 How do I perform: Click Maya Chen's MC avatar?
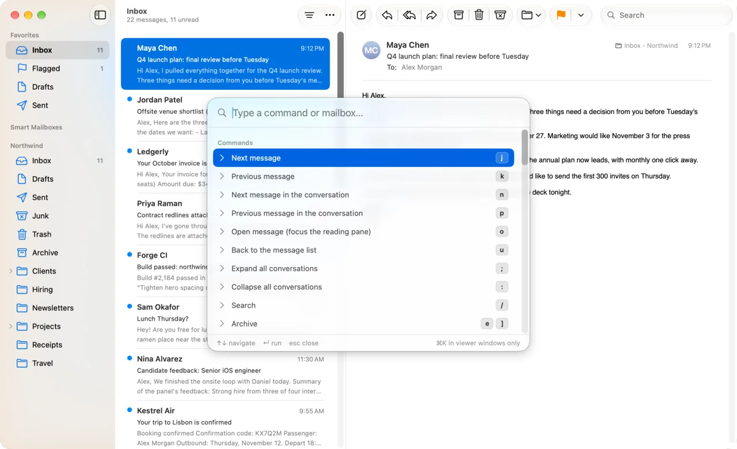pyautogui.click(x=371, y=50)
